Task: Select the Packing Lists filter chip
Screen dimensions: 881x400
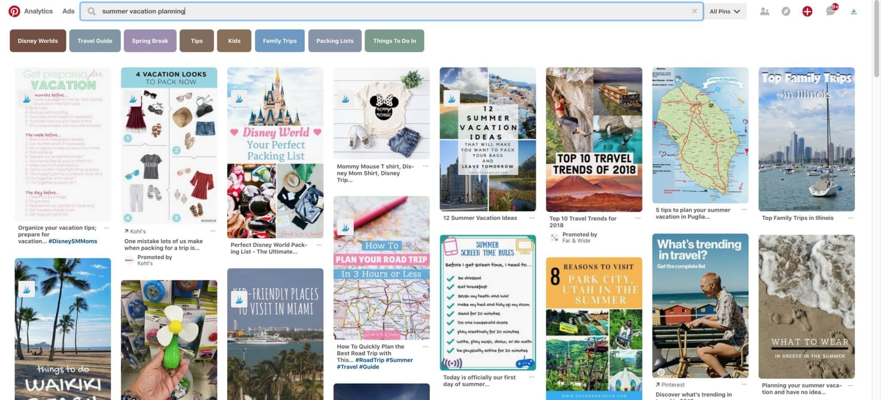Action: pos(335,41)
